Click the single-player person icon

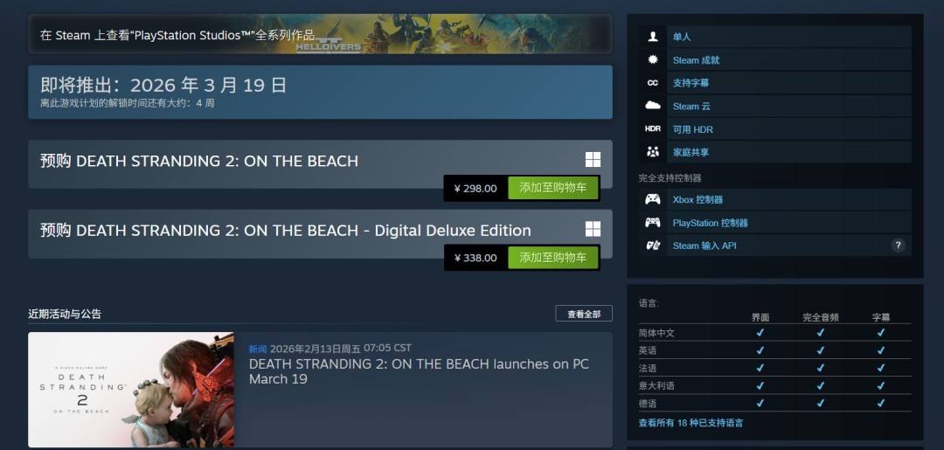(653, 37)
